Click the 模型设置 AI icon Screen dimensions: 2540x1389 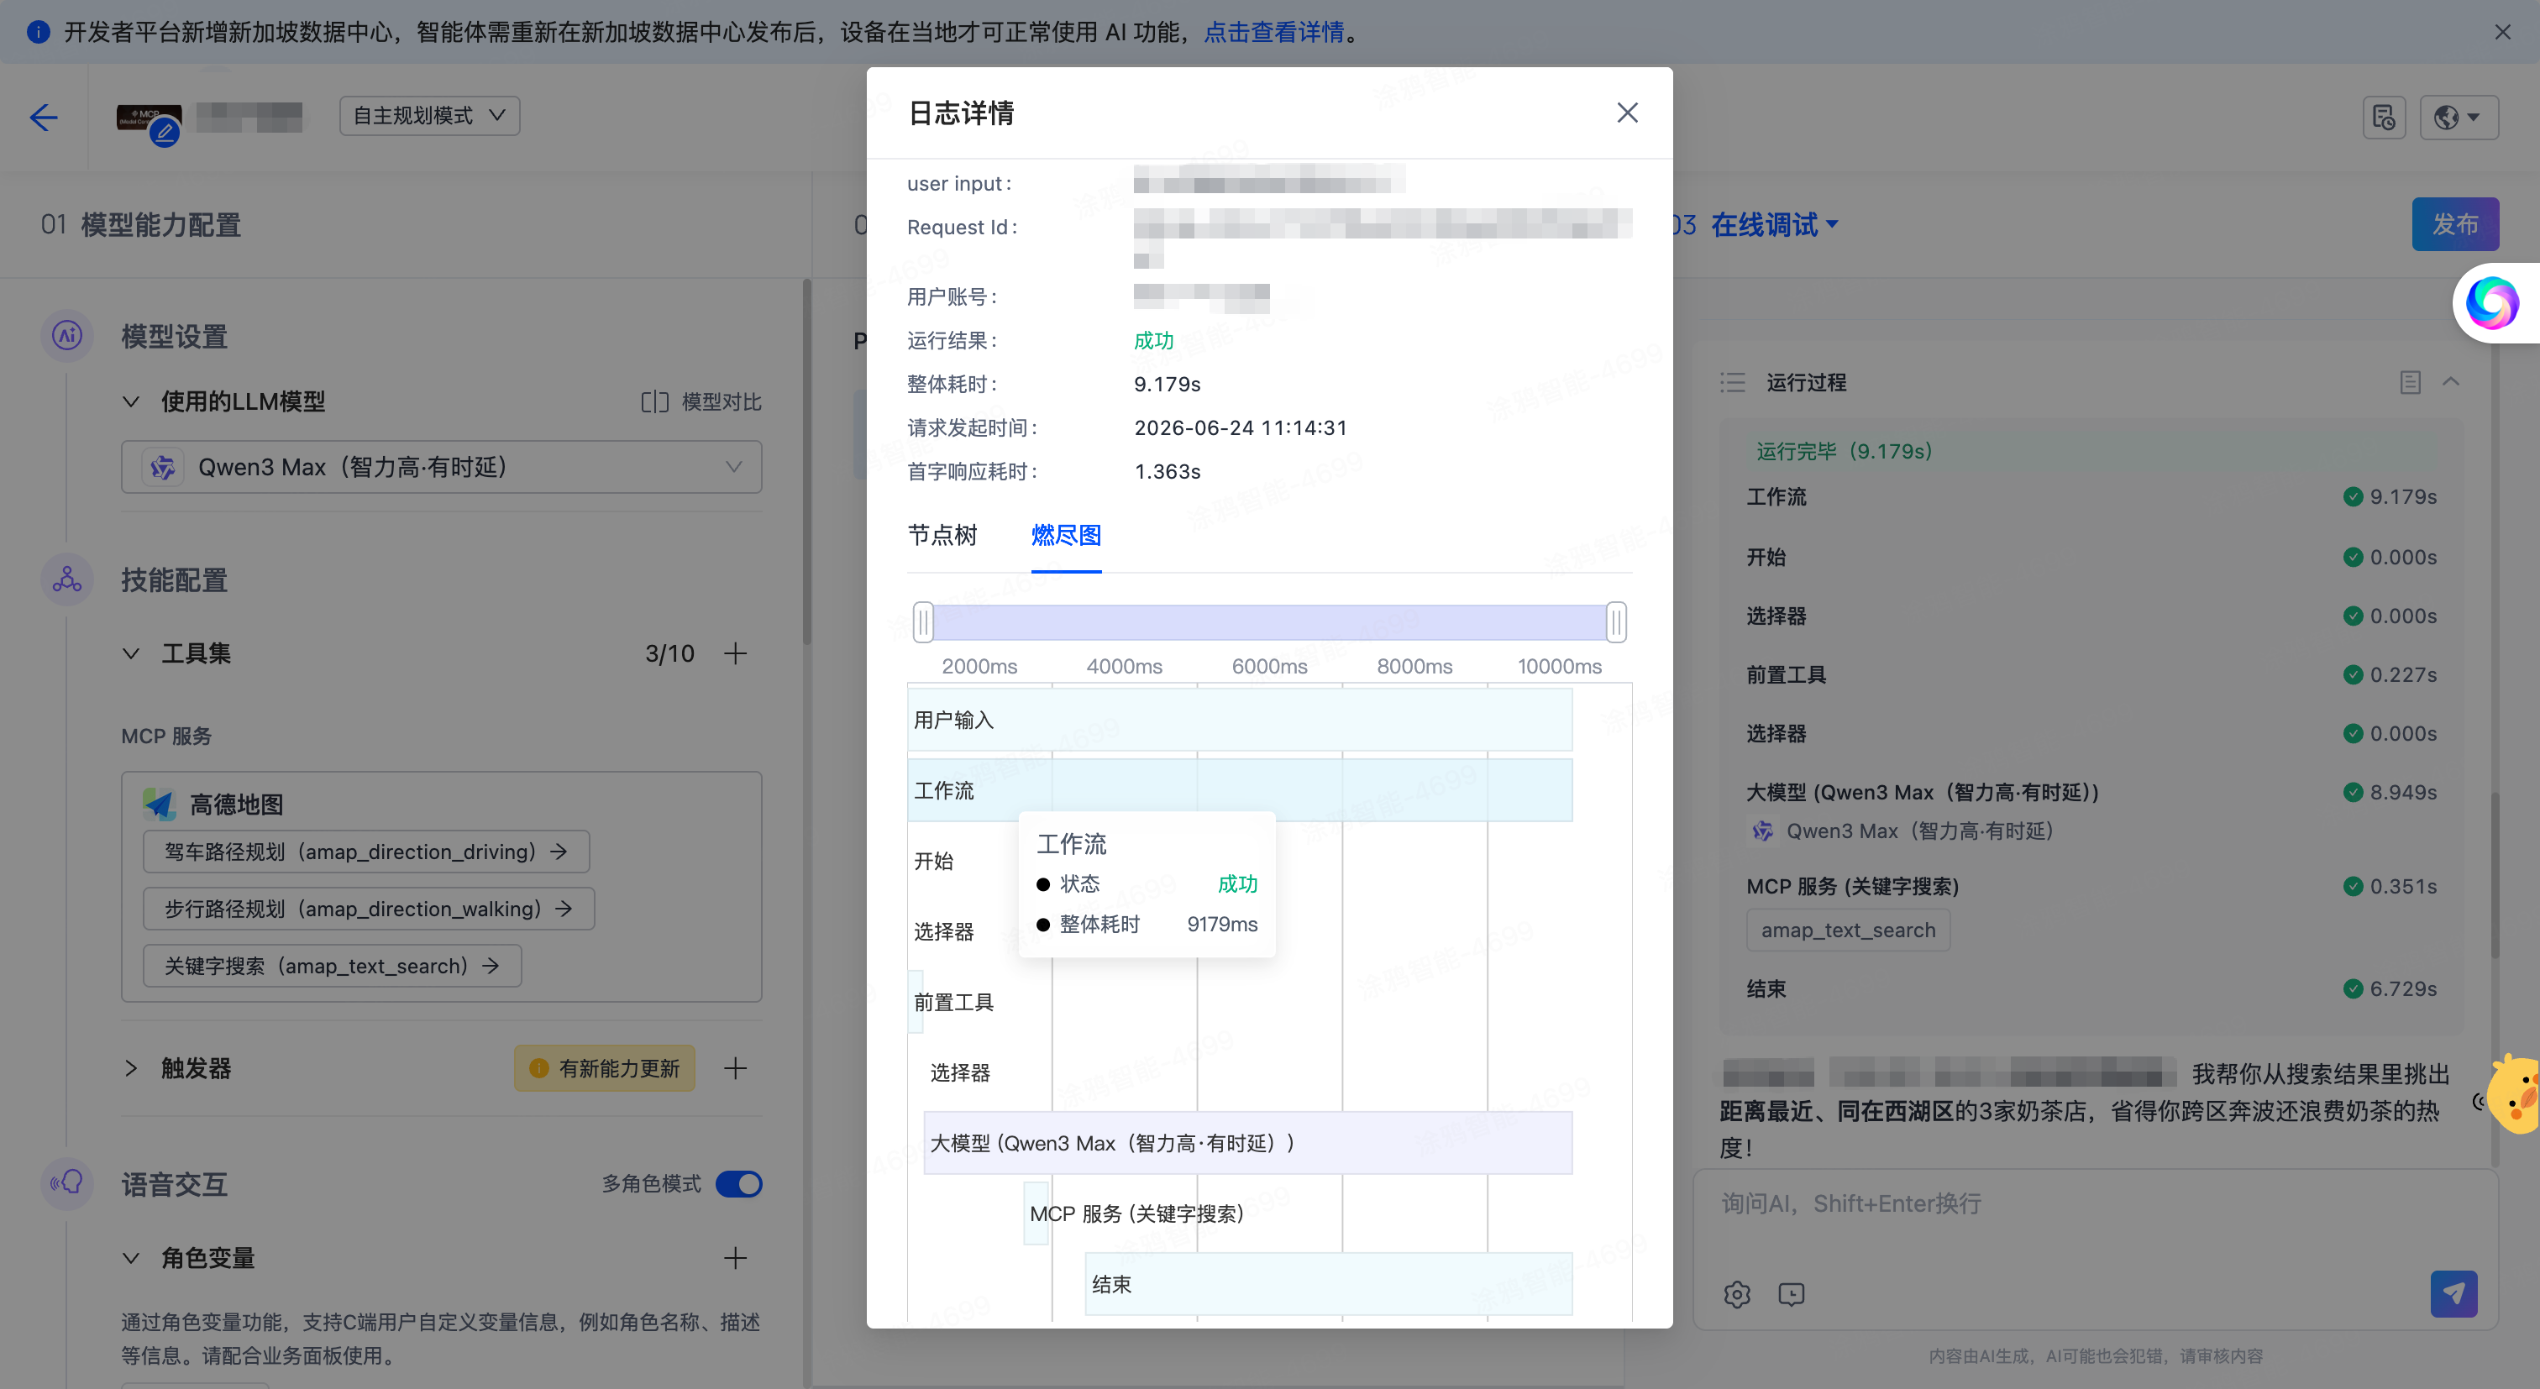[67, 335]
